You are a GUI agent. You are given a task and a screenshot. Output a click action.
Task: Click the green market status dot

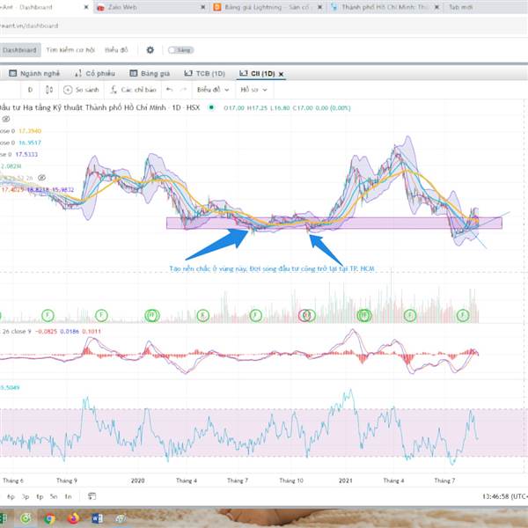tap(211, 107)
